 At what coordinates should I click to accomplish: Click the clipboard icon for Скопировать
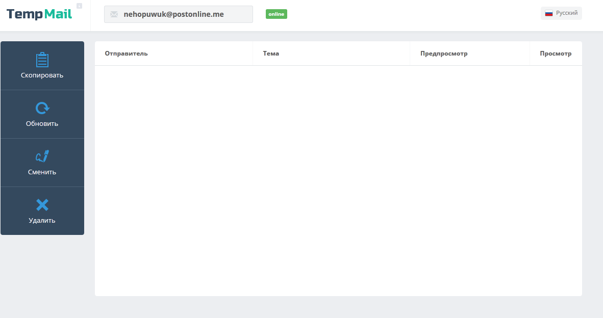42,60
